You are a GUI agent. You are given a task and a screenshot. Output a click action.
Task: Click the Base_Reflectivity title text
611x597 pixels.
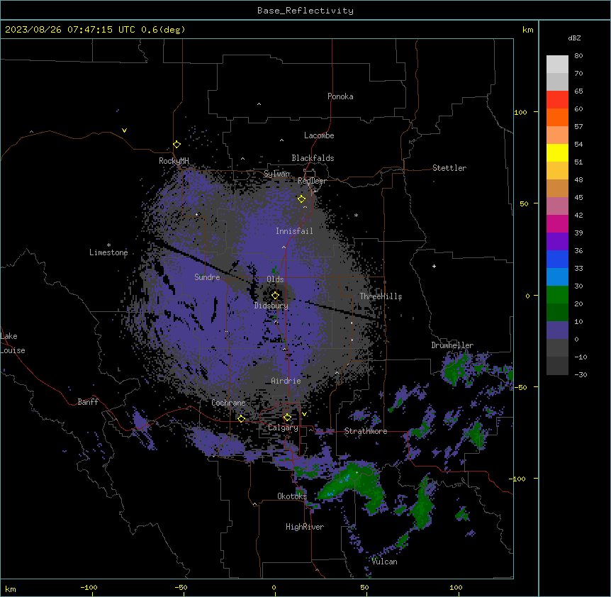(305, 11)
